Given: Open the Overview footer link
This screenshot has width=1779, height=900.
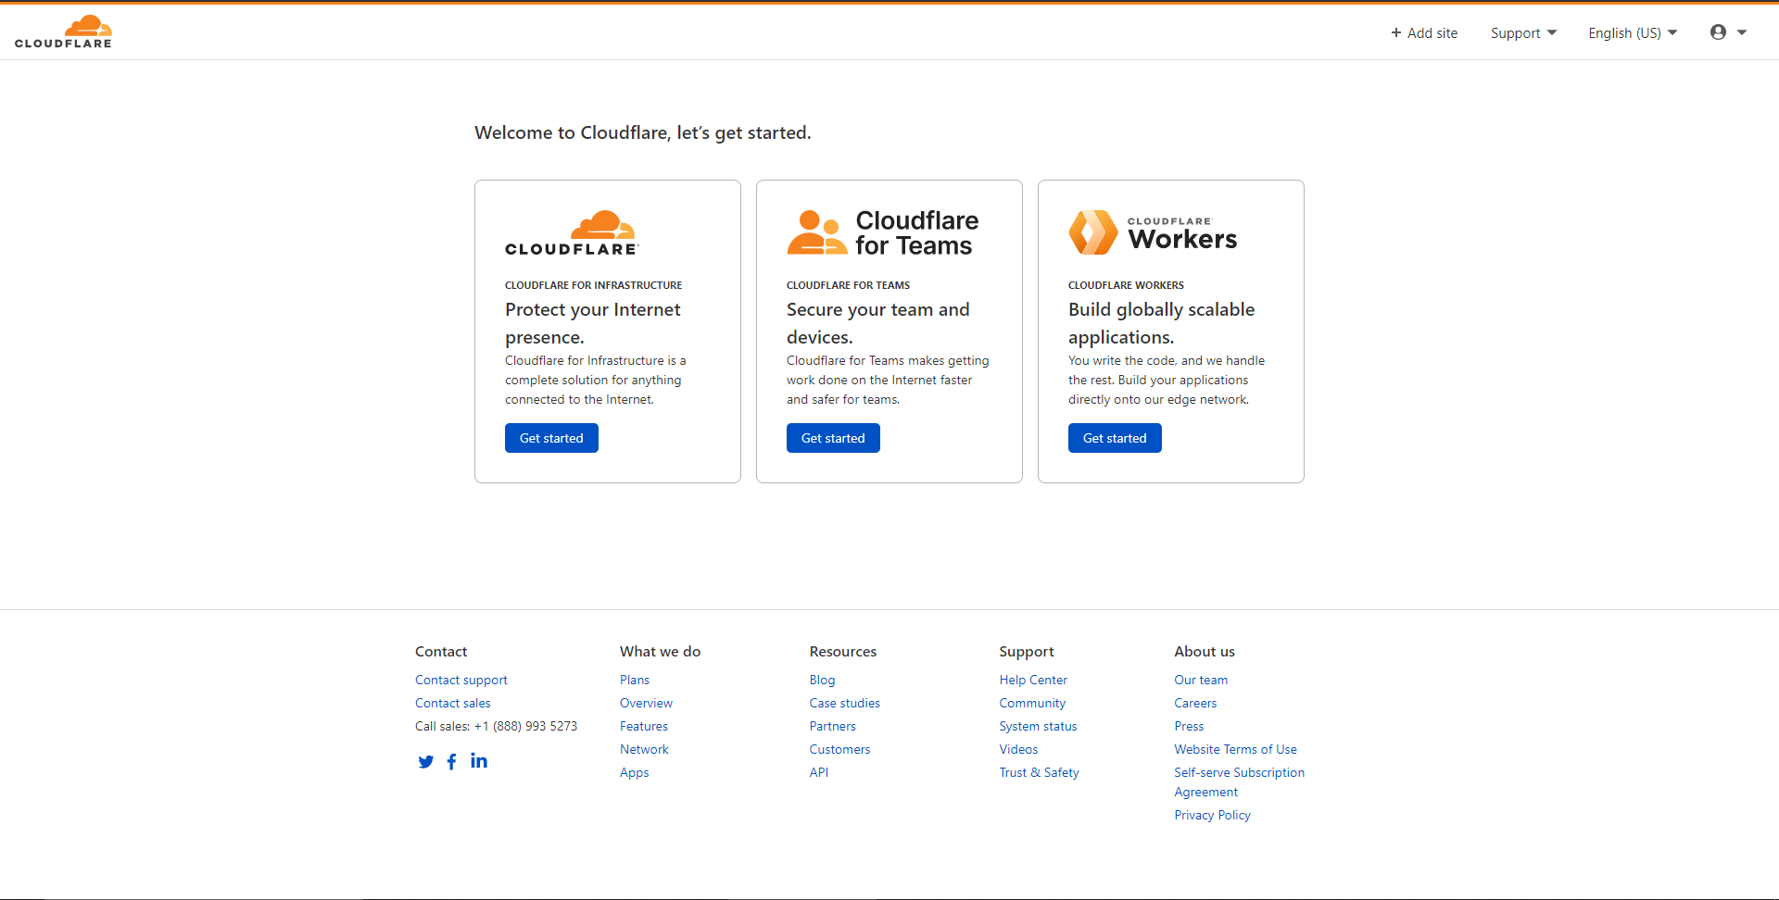Looking at the screenshot, I should (x=646, y=703).
